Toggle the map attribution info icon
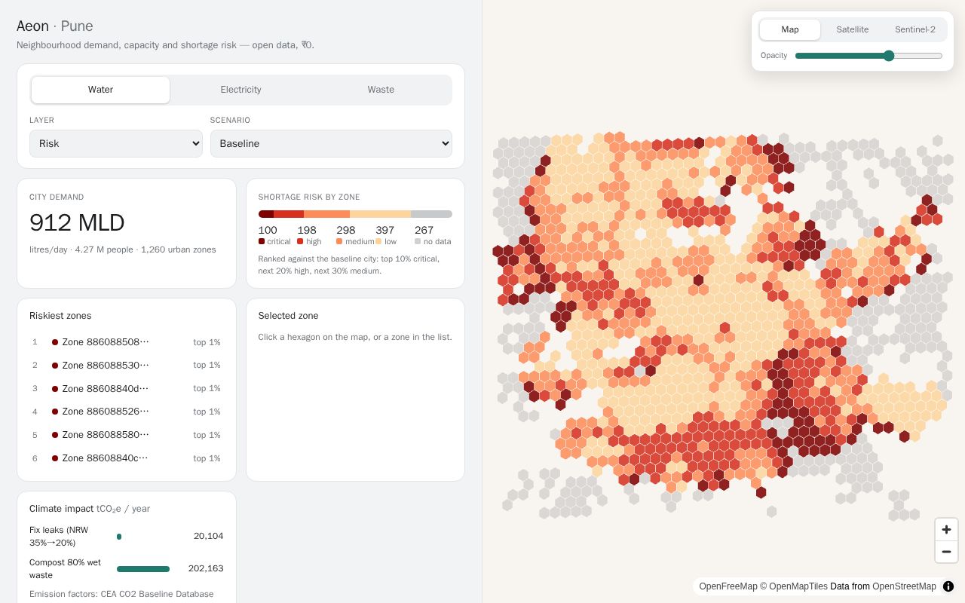The height and width of the screenshot is (603, 965). (x=948, y=586)
